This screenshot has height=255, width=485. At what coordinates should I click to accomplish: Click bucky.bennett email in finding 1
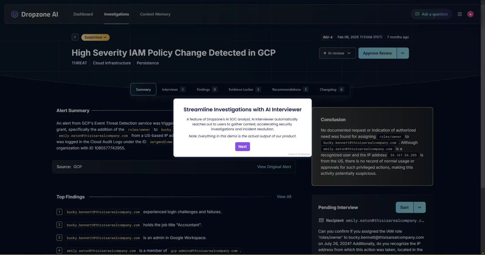[x=103, y=212]
